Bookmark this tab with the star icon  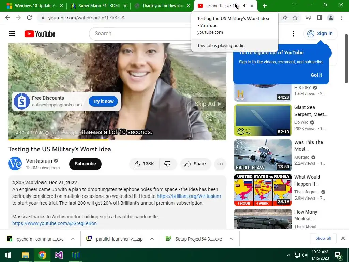295,18
